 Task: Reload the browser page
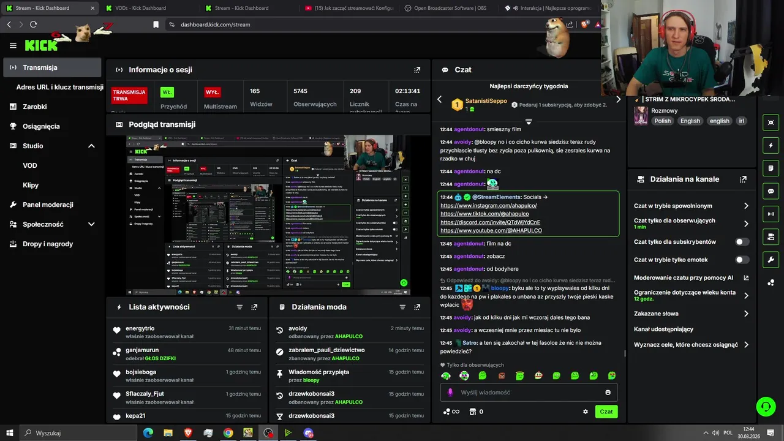click(x=33, y=24)
